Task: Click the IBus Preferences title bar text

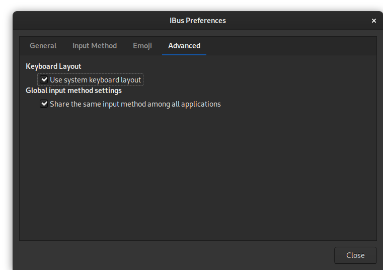Action: tap(198, 21)
